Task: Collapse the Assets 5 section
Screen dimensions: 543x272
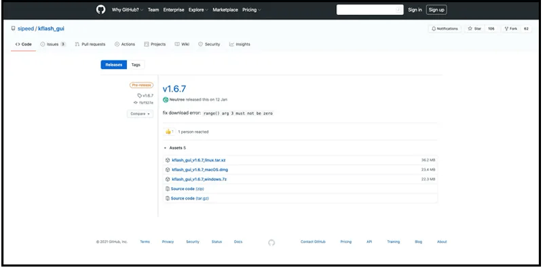Action: (175, 148)
